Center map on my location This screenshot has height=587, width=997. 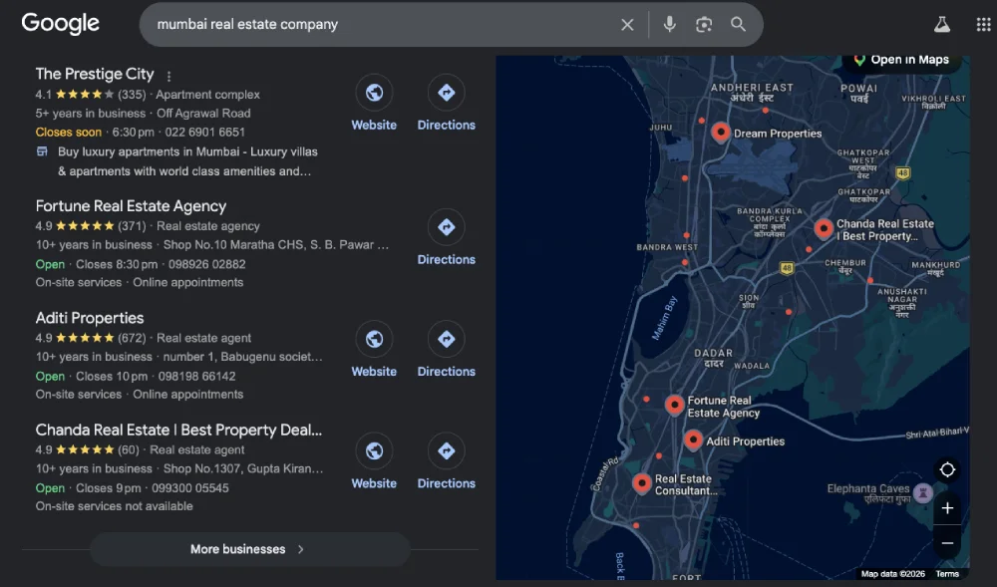[x=947, y=469]
